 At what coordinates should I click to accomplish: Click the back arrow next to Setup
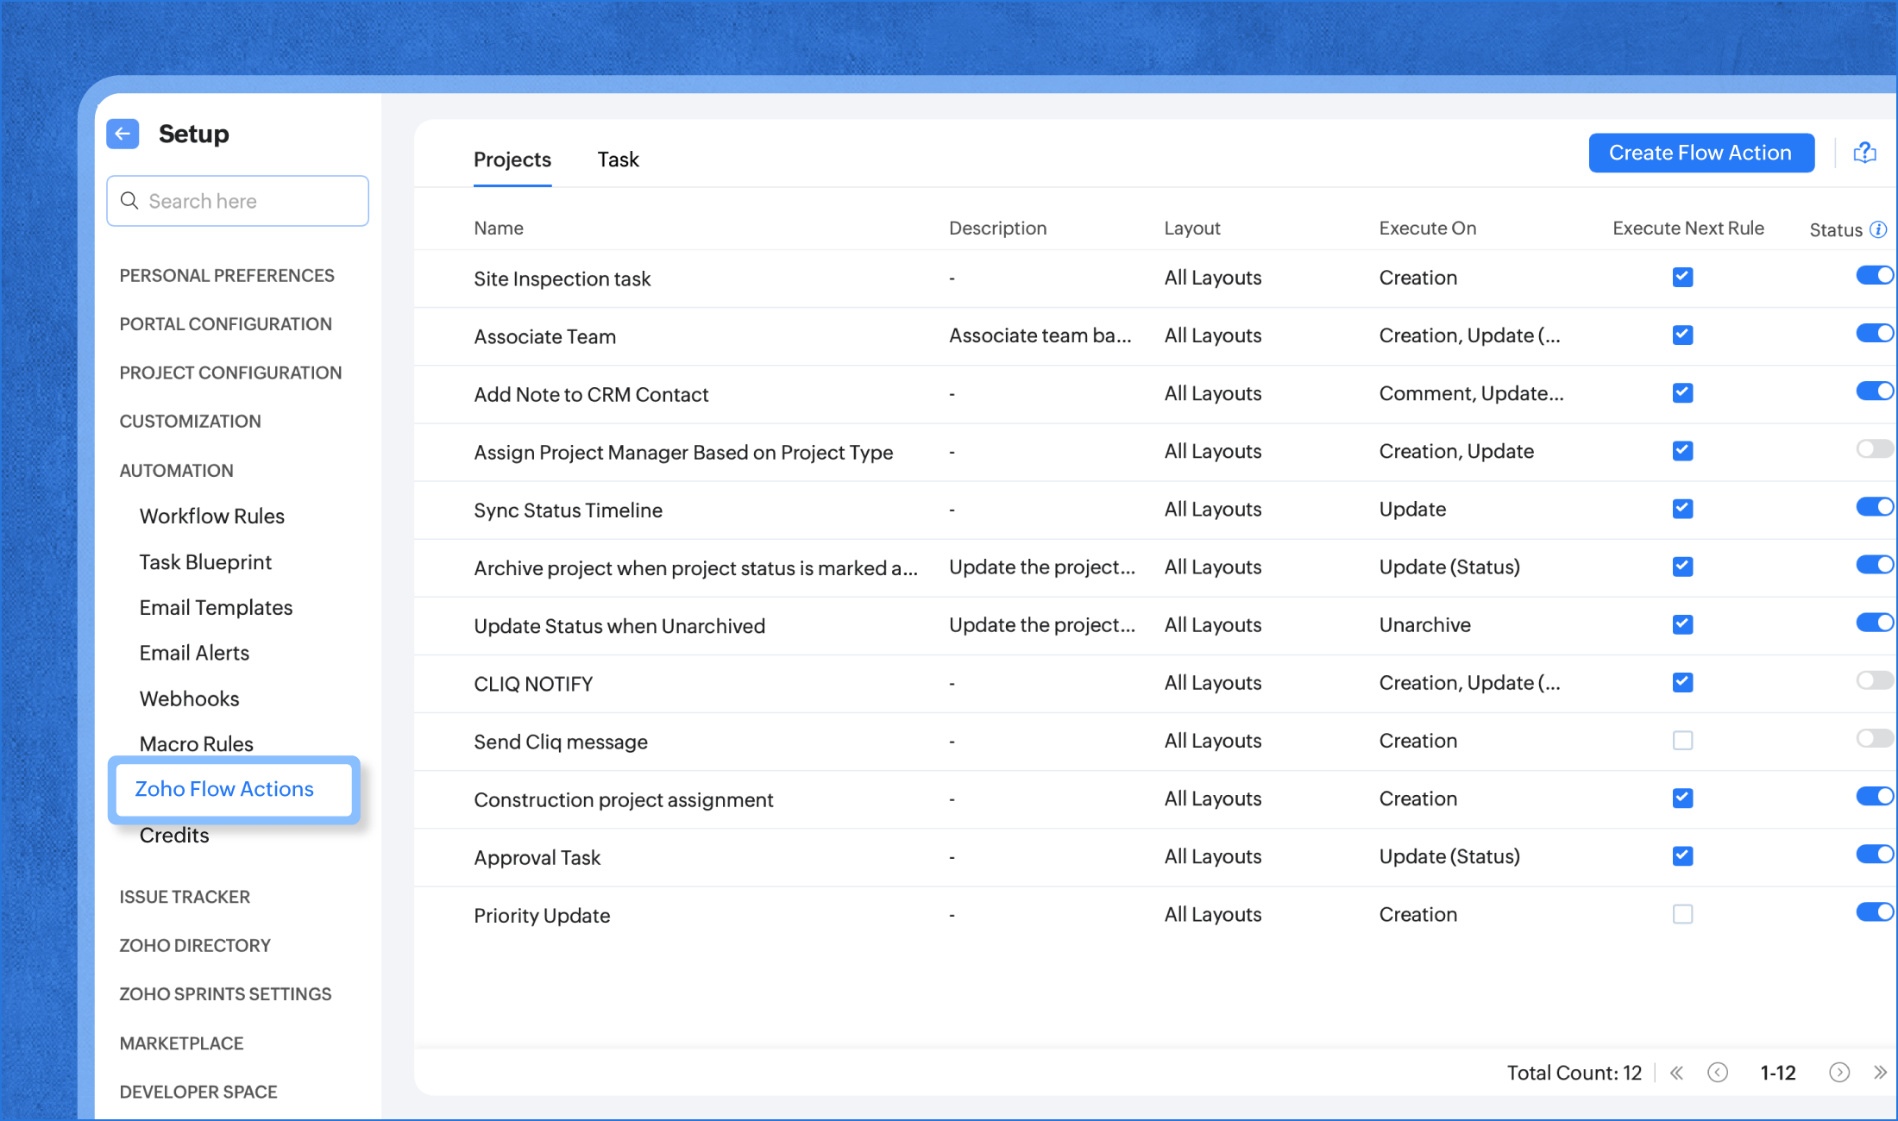123,134
